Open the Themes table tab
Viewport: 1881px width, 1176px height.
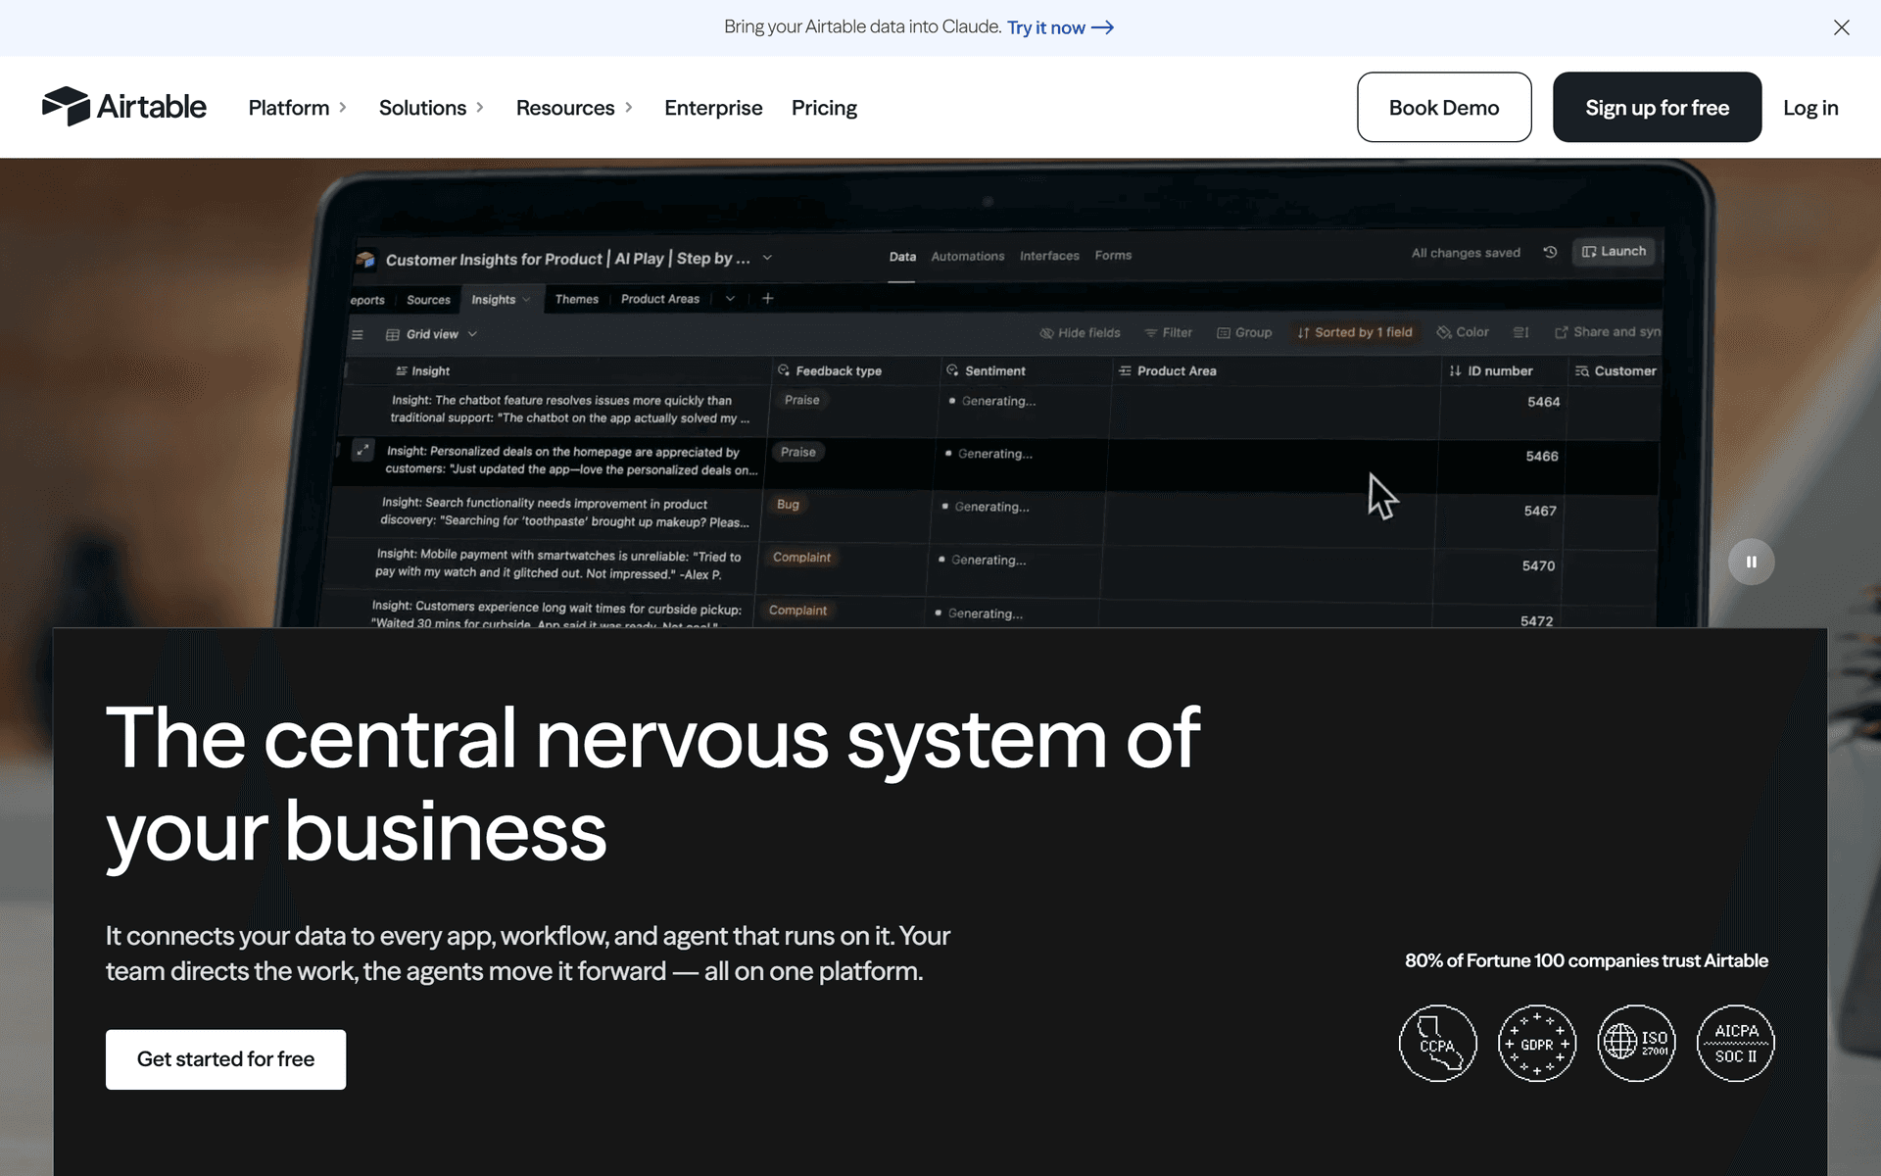576,299
